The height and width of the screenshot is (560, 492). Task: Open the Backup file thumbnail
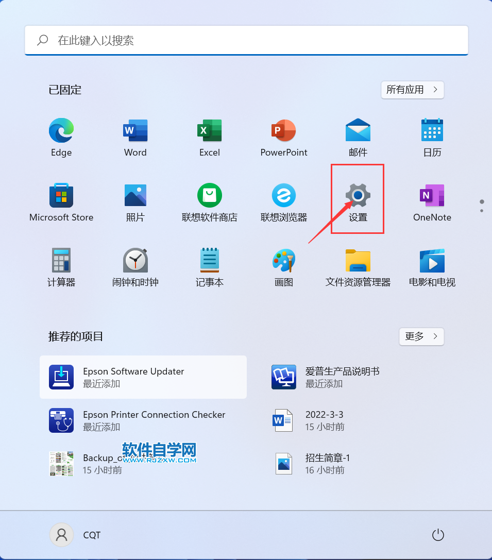coord(61,464)
